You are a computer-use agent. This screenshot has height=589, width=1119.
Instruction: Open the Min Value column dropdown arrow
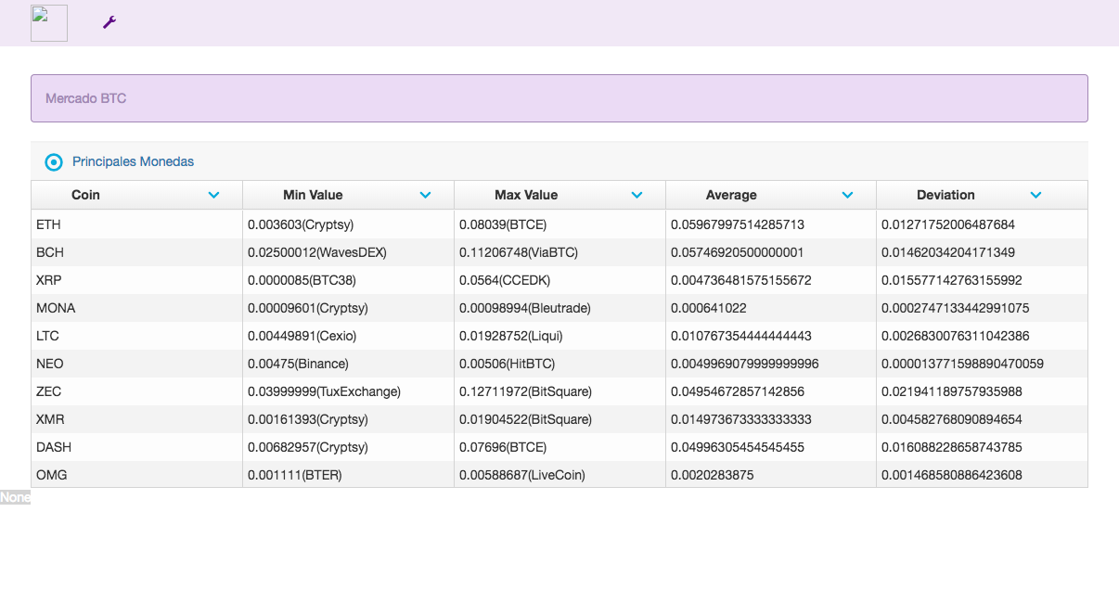426,195
